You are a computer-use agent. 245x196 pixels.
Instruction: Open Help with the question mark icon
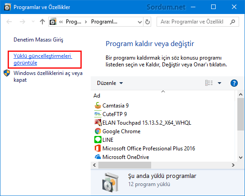coord(234,83)
